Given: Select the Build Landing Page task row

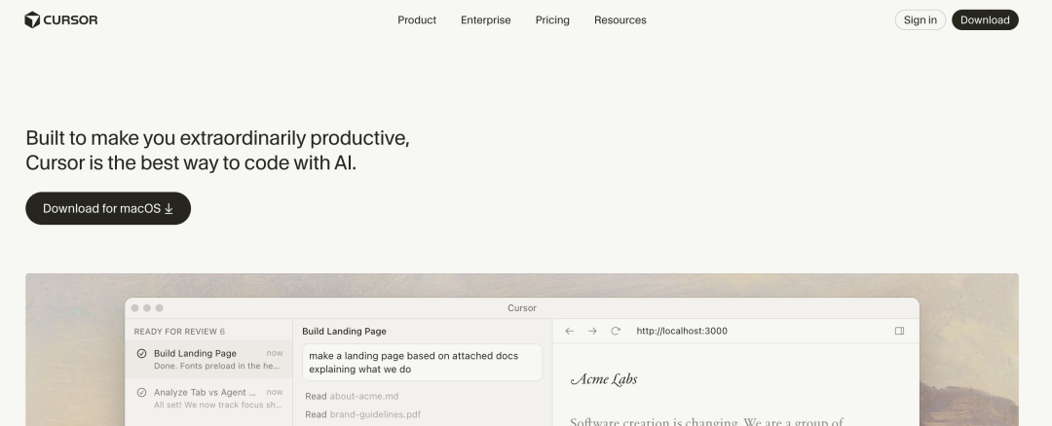Looking at the screenshot, I should click(x=208, y=359).
